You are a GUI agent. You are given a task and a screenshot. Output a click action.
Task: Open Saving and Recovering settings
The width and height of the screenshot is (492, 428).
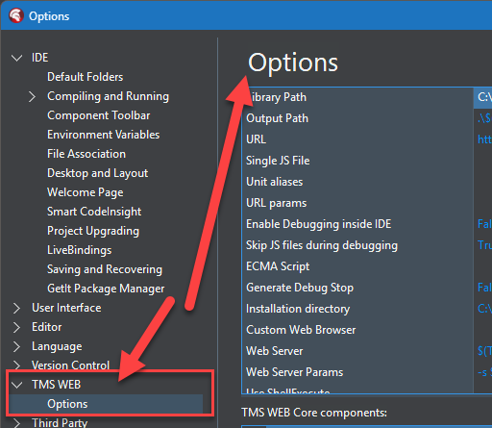tap(105, 269)
